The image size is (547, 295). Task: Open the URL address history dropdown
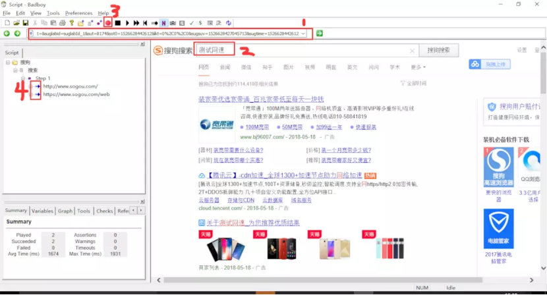[x=303, y=34]
